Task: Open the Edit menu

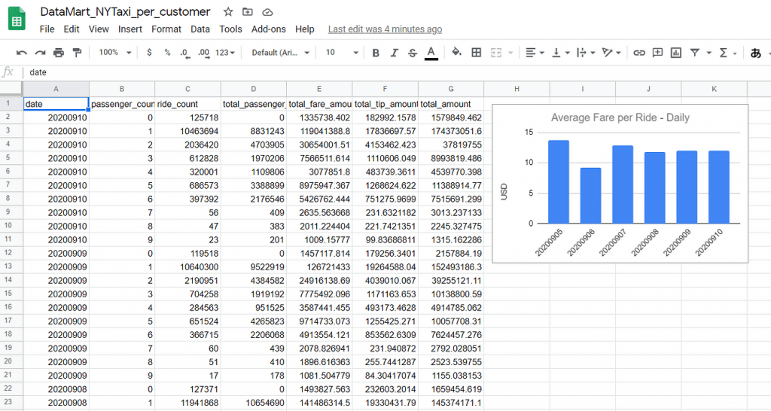Action: point(72,29)
